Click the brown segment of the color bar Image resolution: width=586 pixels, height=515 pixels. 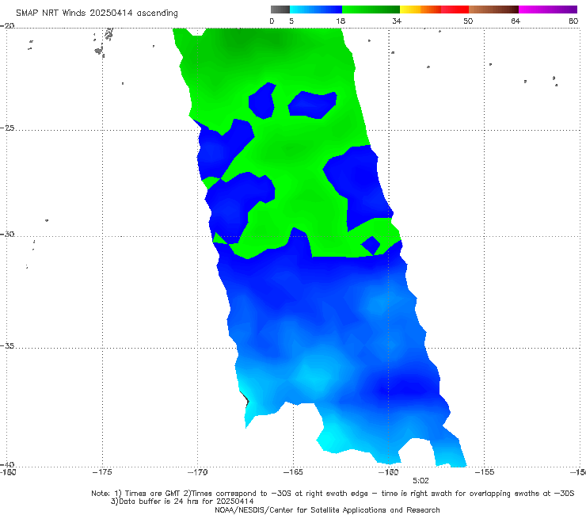click(x=493, y=10)
